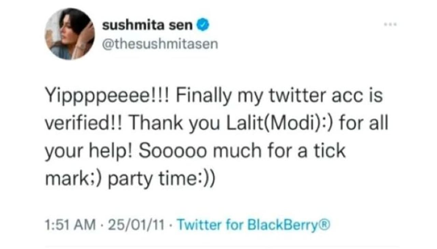The image size is (437, 249).
Task: Click the word "verified!!" in the tweet
Action: pyautogui.click(x=86, y=124)
